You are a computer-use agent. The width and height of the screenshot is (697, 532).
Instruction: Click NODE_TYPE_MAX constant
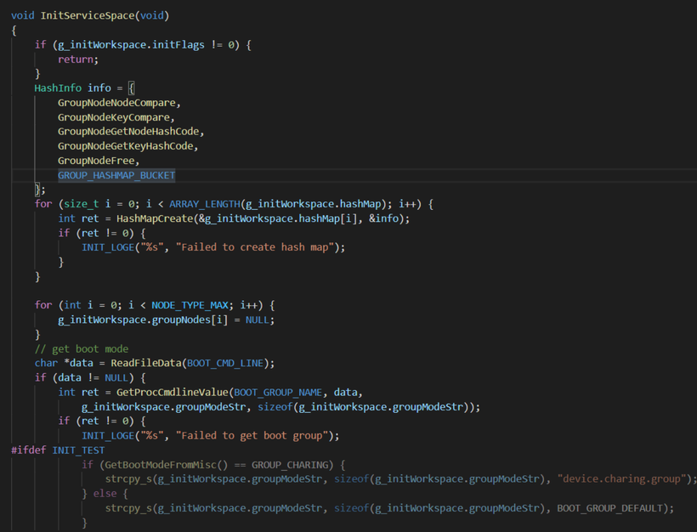190,305
